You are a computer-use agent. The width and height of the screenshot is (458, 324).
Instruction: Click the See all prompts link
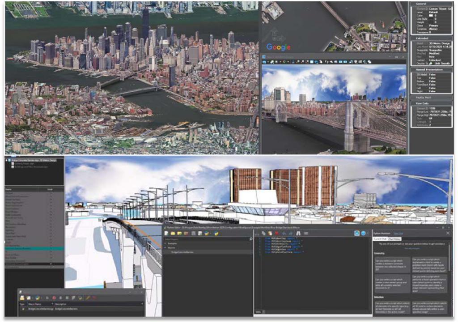tap(412, 248)
